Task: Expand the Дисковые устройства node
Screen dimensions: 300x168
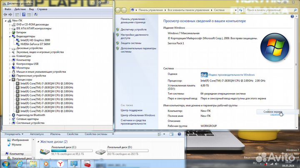Action: pyautogui.click(x=10, y=48)
